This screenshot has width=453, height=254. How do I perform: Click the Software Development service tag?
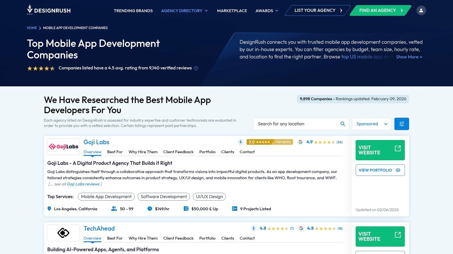pos(164,197)
